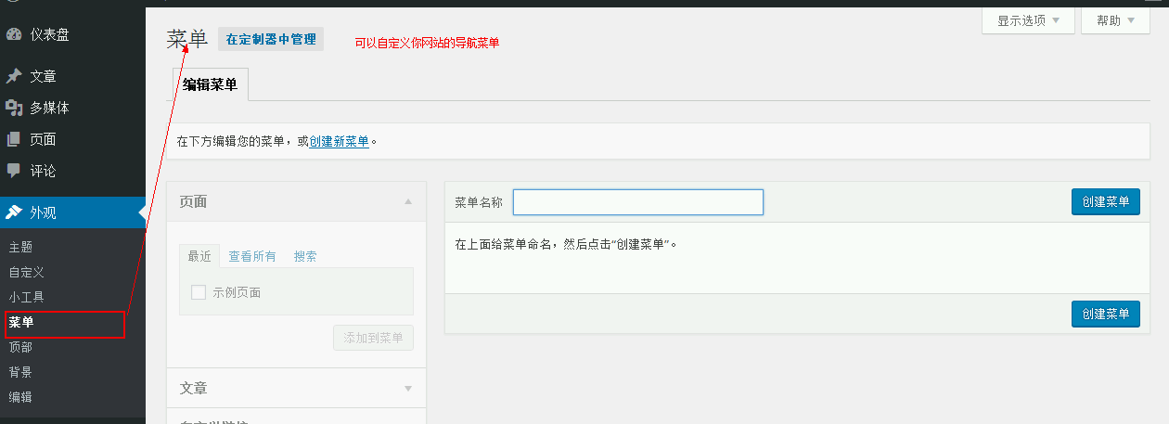Click the 页面 panel header text
Screen dimensions: 1169x424
pyautogui.click(x=193, y=201)
